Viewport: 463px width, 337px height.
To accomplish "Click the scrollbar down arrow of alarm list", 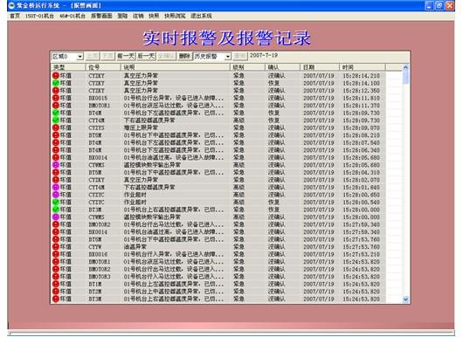I will click(405, 299).
